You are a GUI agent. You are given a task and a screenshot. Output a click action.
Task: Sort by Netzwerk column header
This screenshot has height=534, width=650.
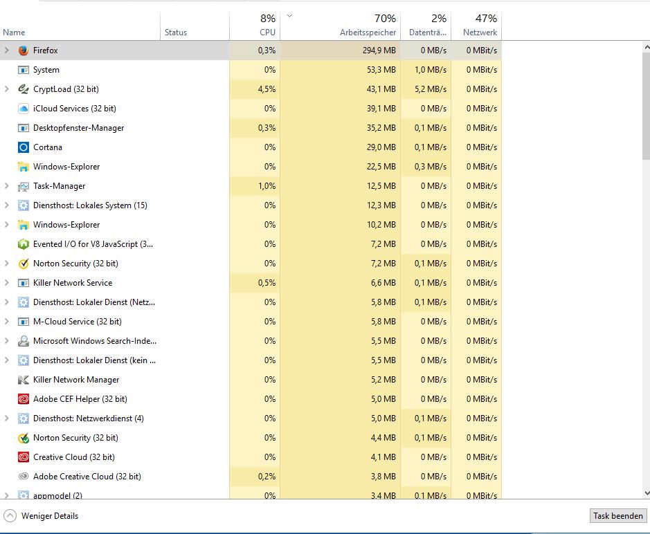click(x=476, y=26)
